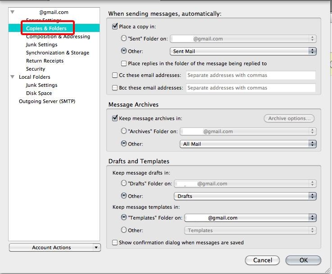This screenshot has height=274, width=332.
Task: Select the "Sent" Folder on radio button
Action: coord(124,39)
